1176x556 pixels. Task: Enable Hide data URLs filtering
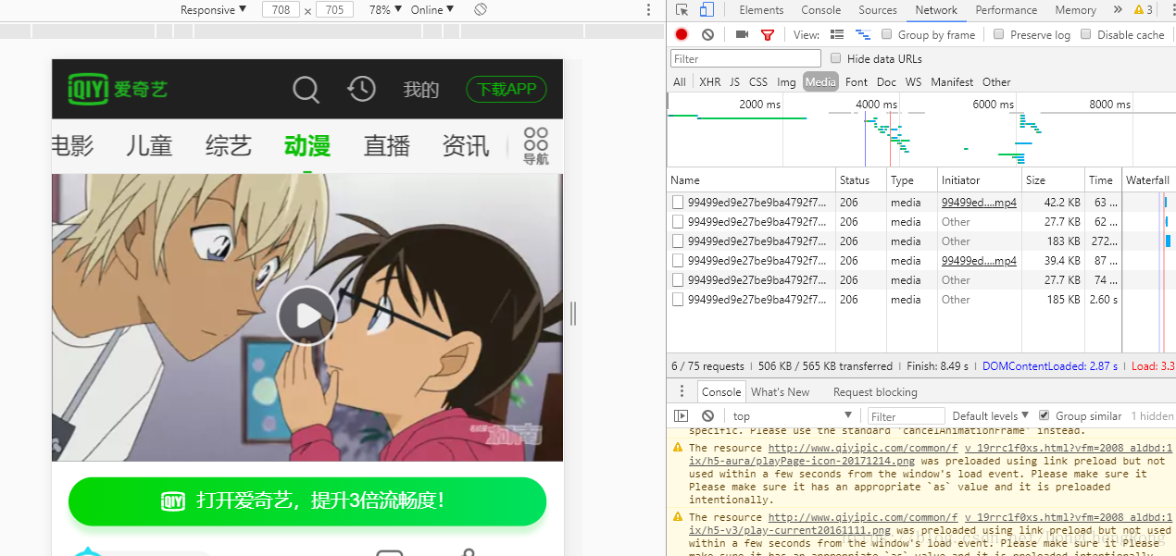coord(836,56)
